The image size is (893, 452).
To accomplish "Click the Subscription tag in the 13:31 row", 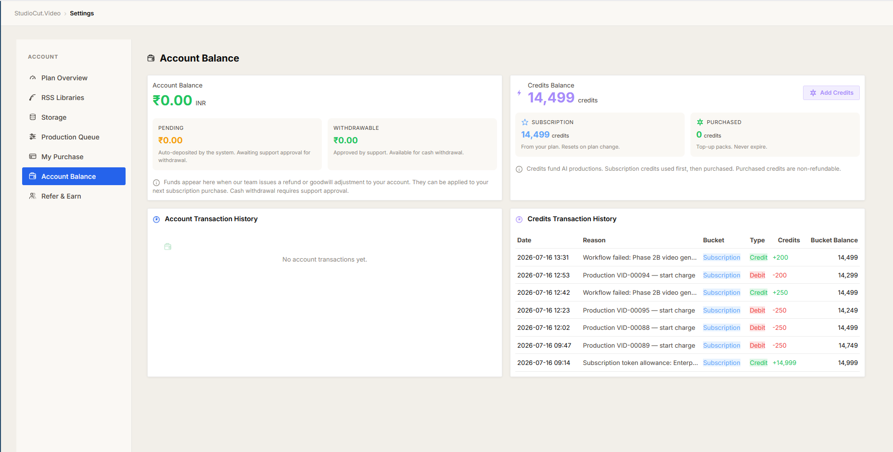I will 721,258.
